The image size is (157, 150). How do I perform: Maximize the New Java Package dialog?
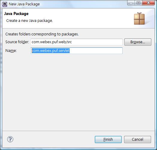coord(138,3)
